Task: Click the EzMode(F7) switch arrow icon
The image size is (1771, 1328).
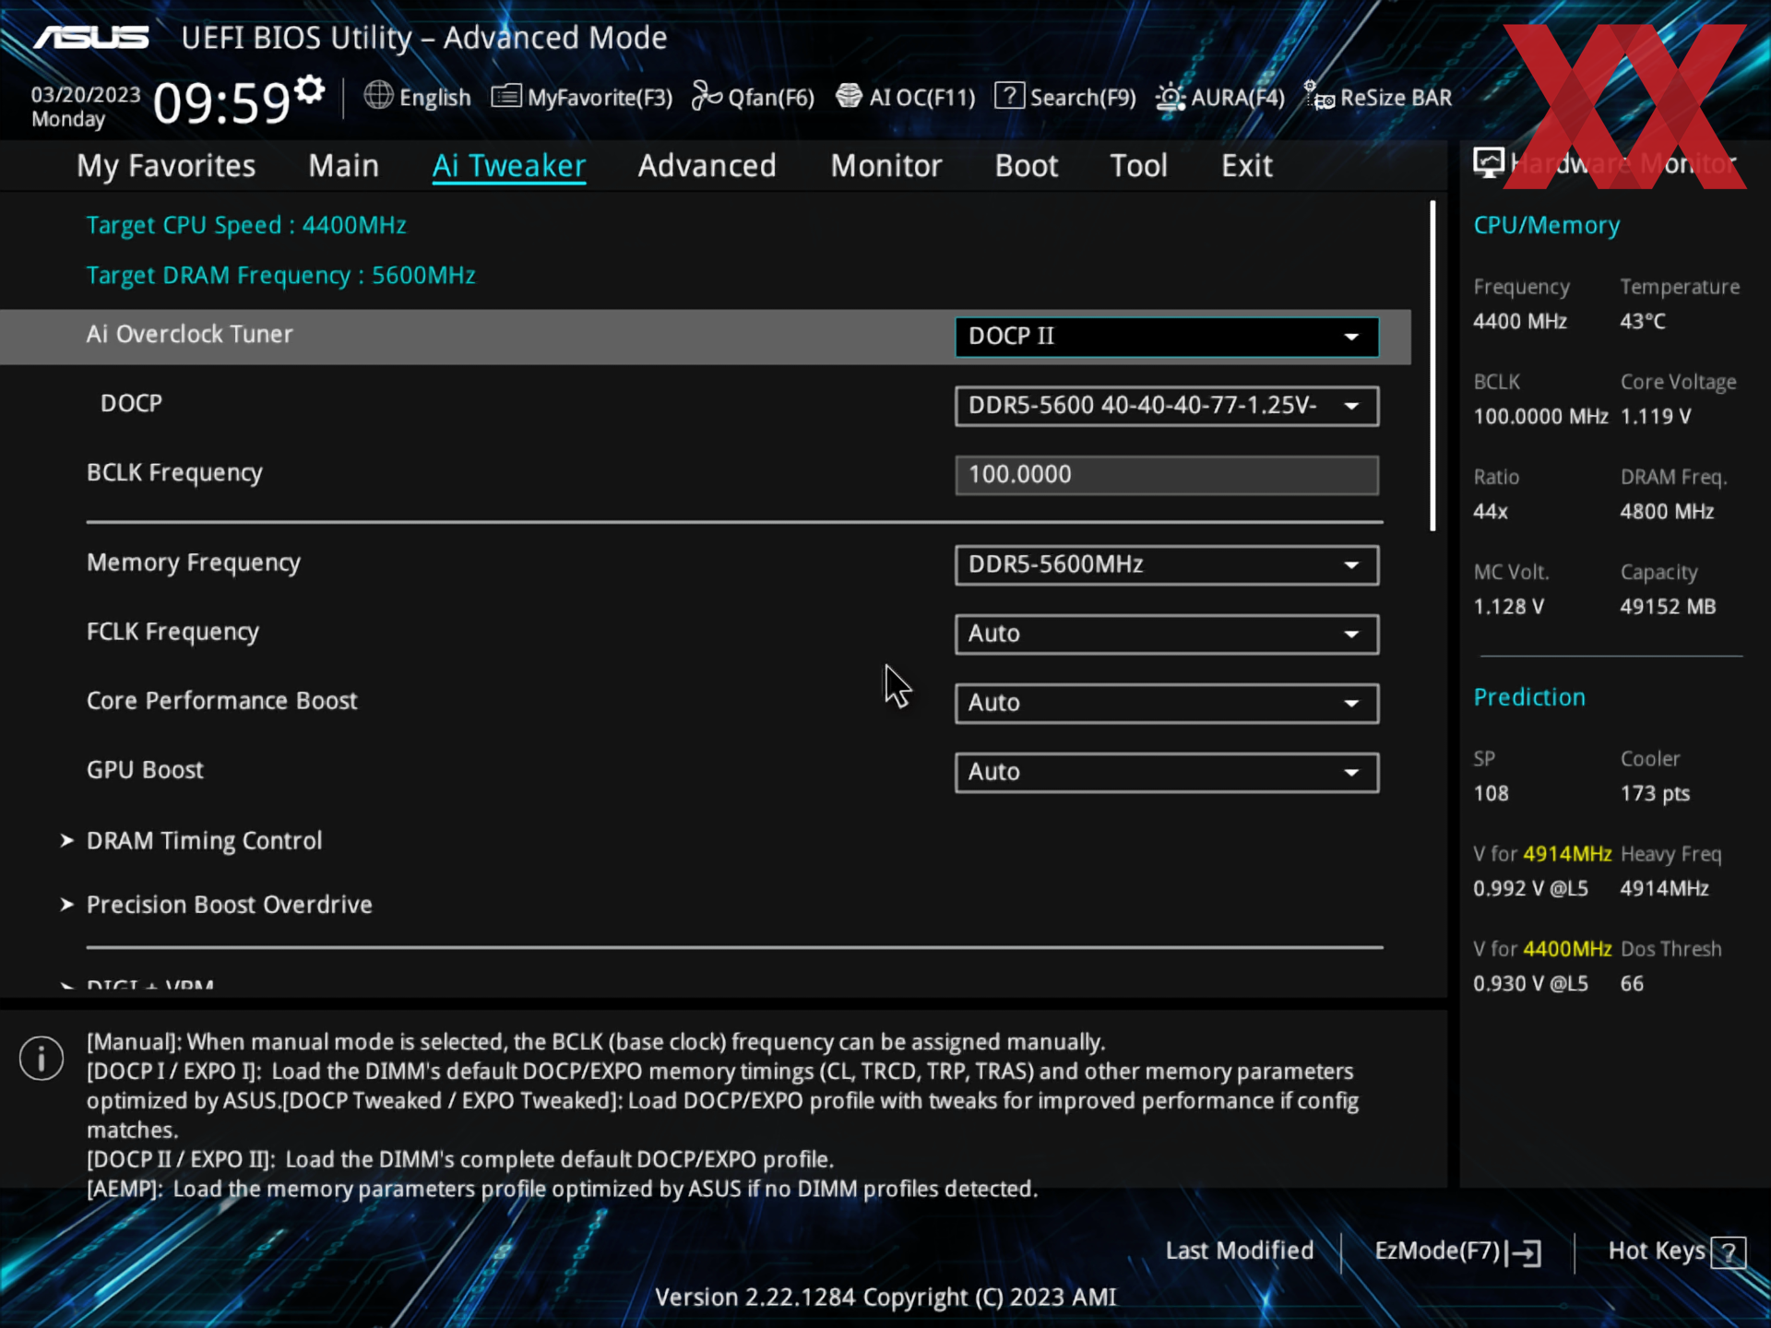Action: 1524,1252
